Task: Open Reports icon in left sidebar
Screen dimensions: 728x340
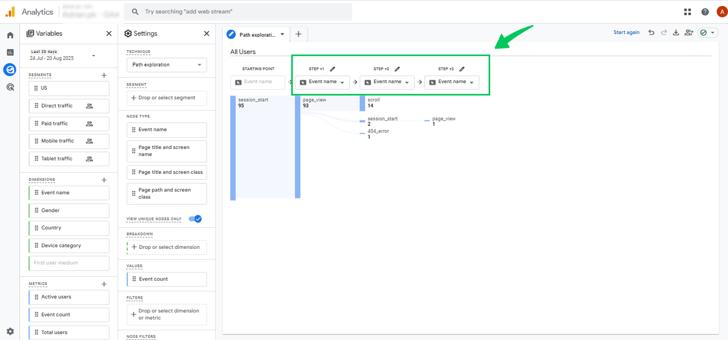Action: (x=10, y=52)
